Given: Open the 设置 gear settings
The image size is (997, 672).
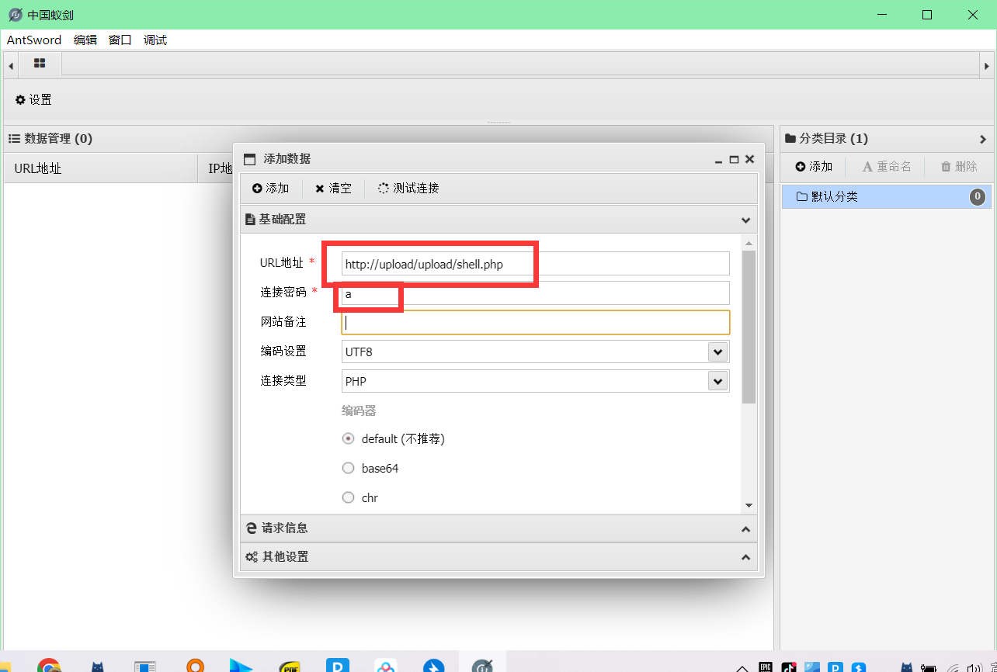Looking at the screenshot, I should 33,100.
